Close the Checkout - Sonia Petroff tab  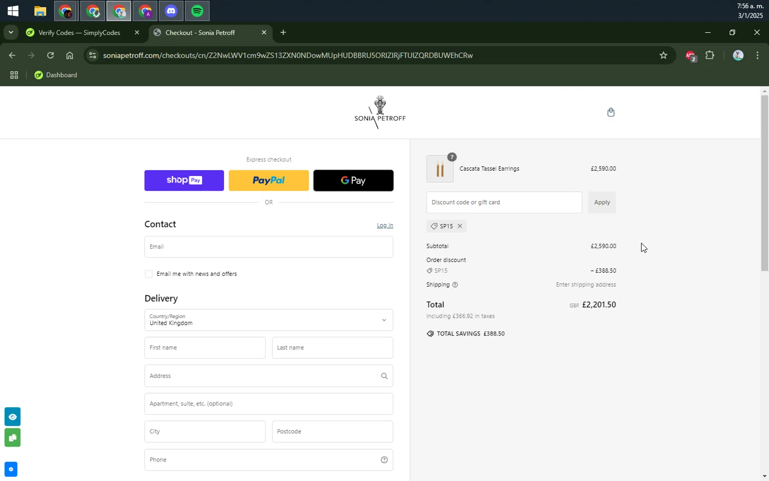(264, 32)
